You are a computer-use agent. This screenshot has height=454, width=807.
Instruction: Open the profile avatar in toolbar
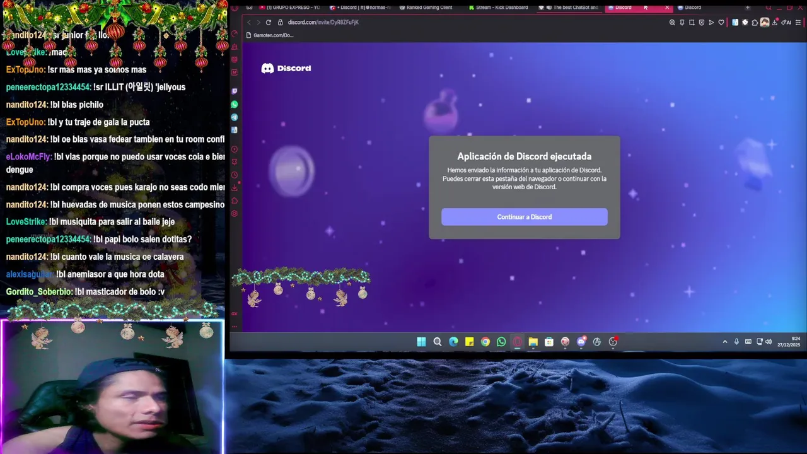(x=765, y=23)
